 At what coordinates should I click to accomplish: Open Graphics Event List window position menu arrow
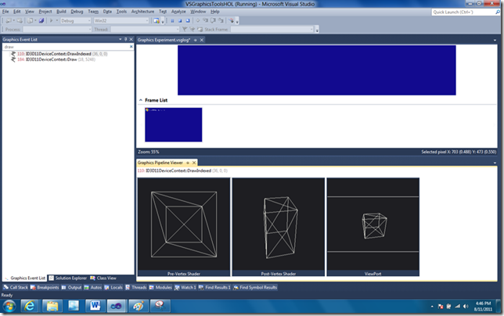(121, 39)
